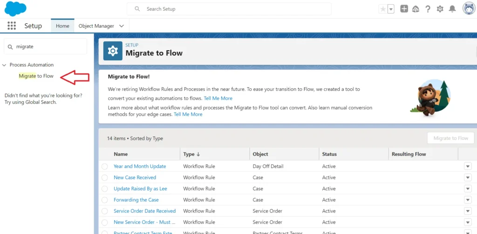Open the Forwarding the Case link
477x234 pixels.
coord(136,200)
